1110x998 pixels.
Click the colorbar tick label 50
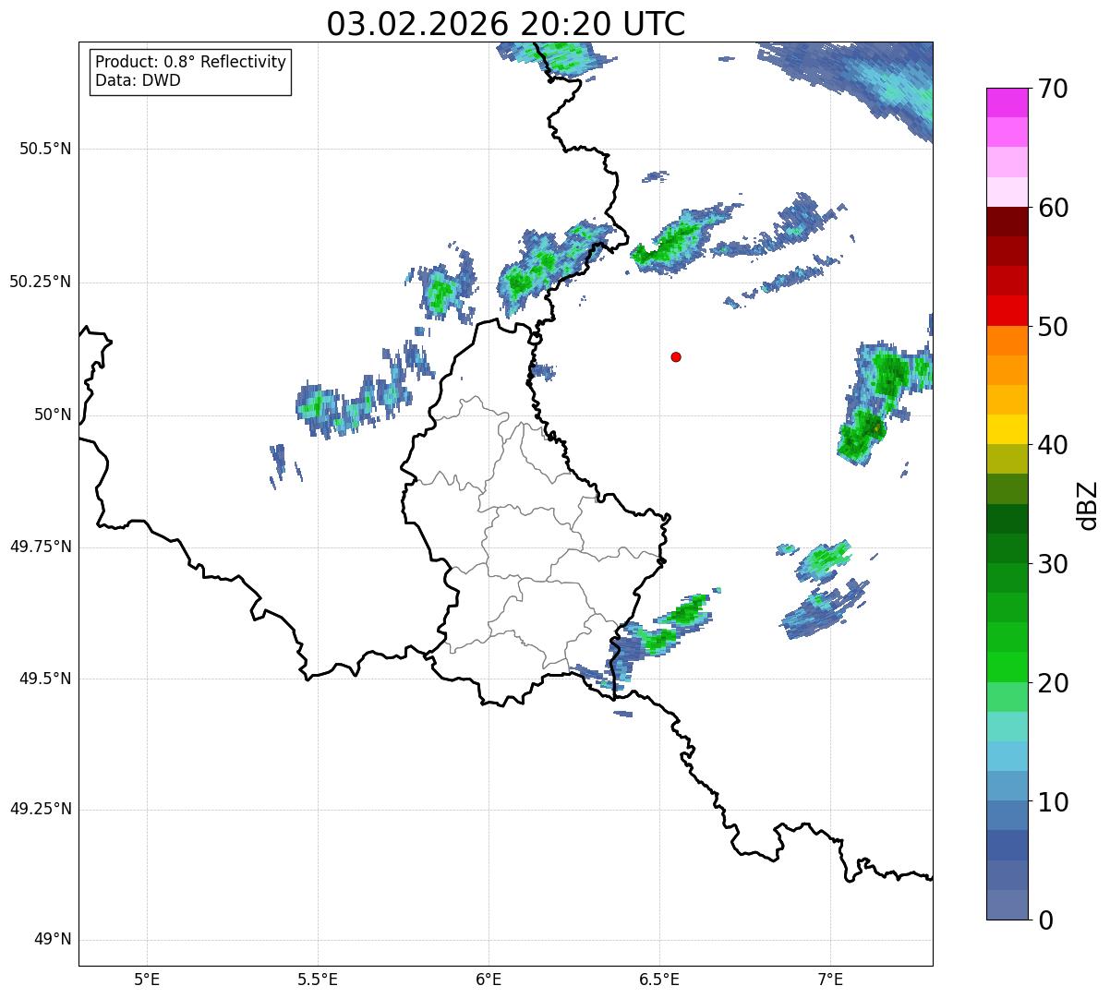(x=1053, y=327)
